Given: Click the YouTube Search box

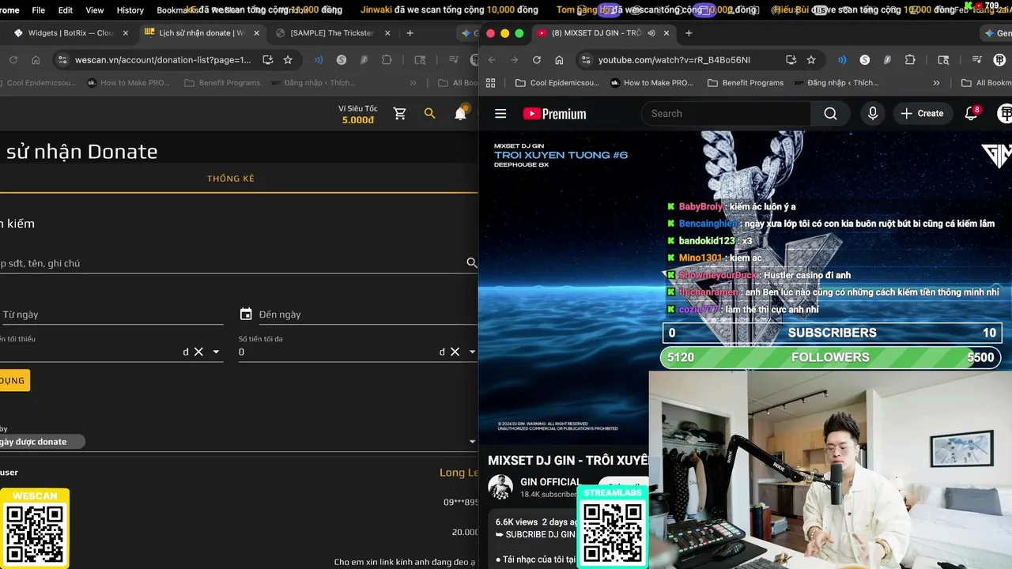Looking at the screenshot, I should pos(726,114).
